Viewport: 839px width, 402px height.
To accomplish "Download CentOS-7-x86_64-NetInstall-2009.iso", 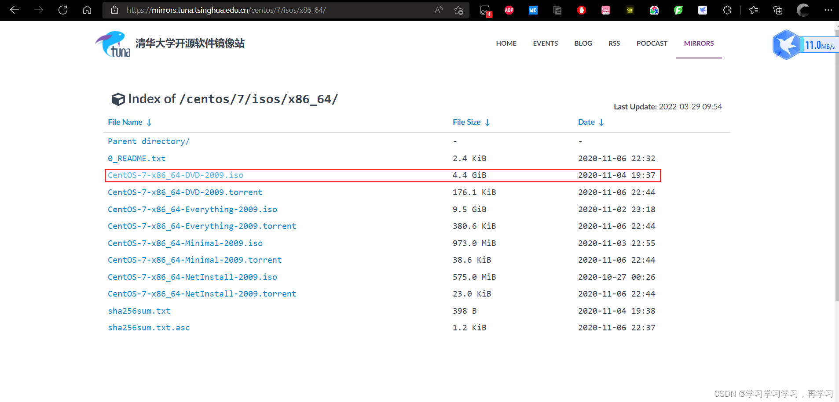I will coord(192,277).
